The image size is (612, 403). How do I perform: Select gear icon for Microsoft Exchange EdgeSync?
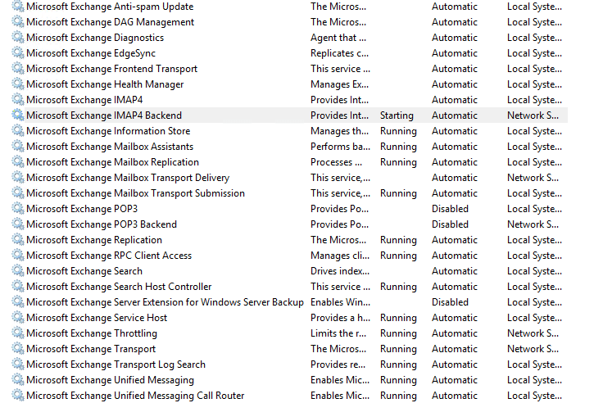pyautogui.click(x=18, y=53)
